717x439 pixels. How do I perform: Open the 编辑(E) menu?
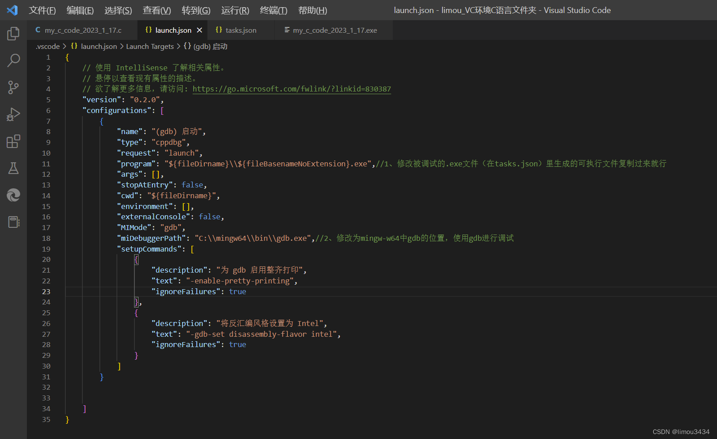[x=80, y=10]
